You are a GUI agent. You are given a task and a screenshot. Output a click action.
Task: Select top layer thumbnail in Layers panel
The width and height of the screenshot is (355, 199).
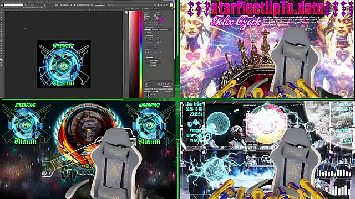[148, 95]
